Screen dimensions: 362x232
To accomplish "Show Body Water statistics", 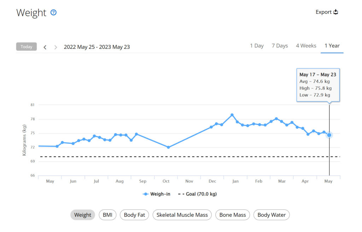I will coord(271,215).
